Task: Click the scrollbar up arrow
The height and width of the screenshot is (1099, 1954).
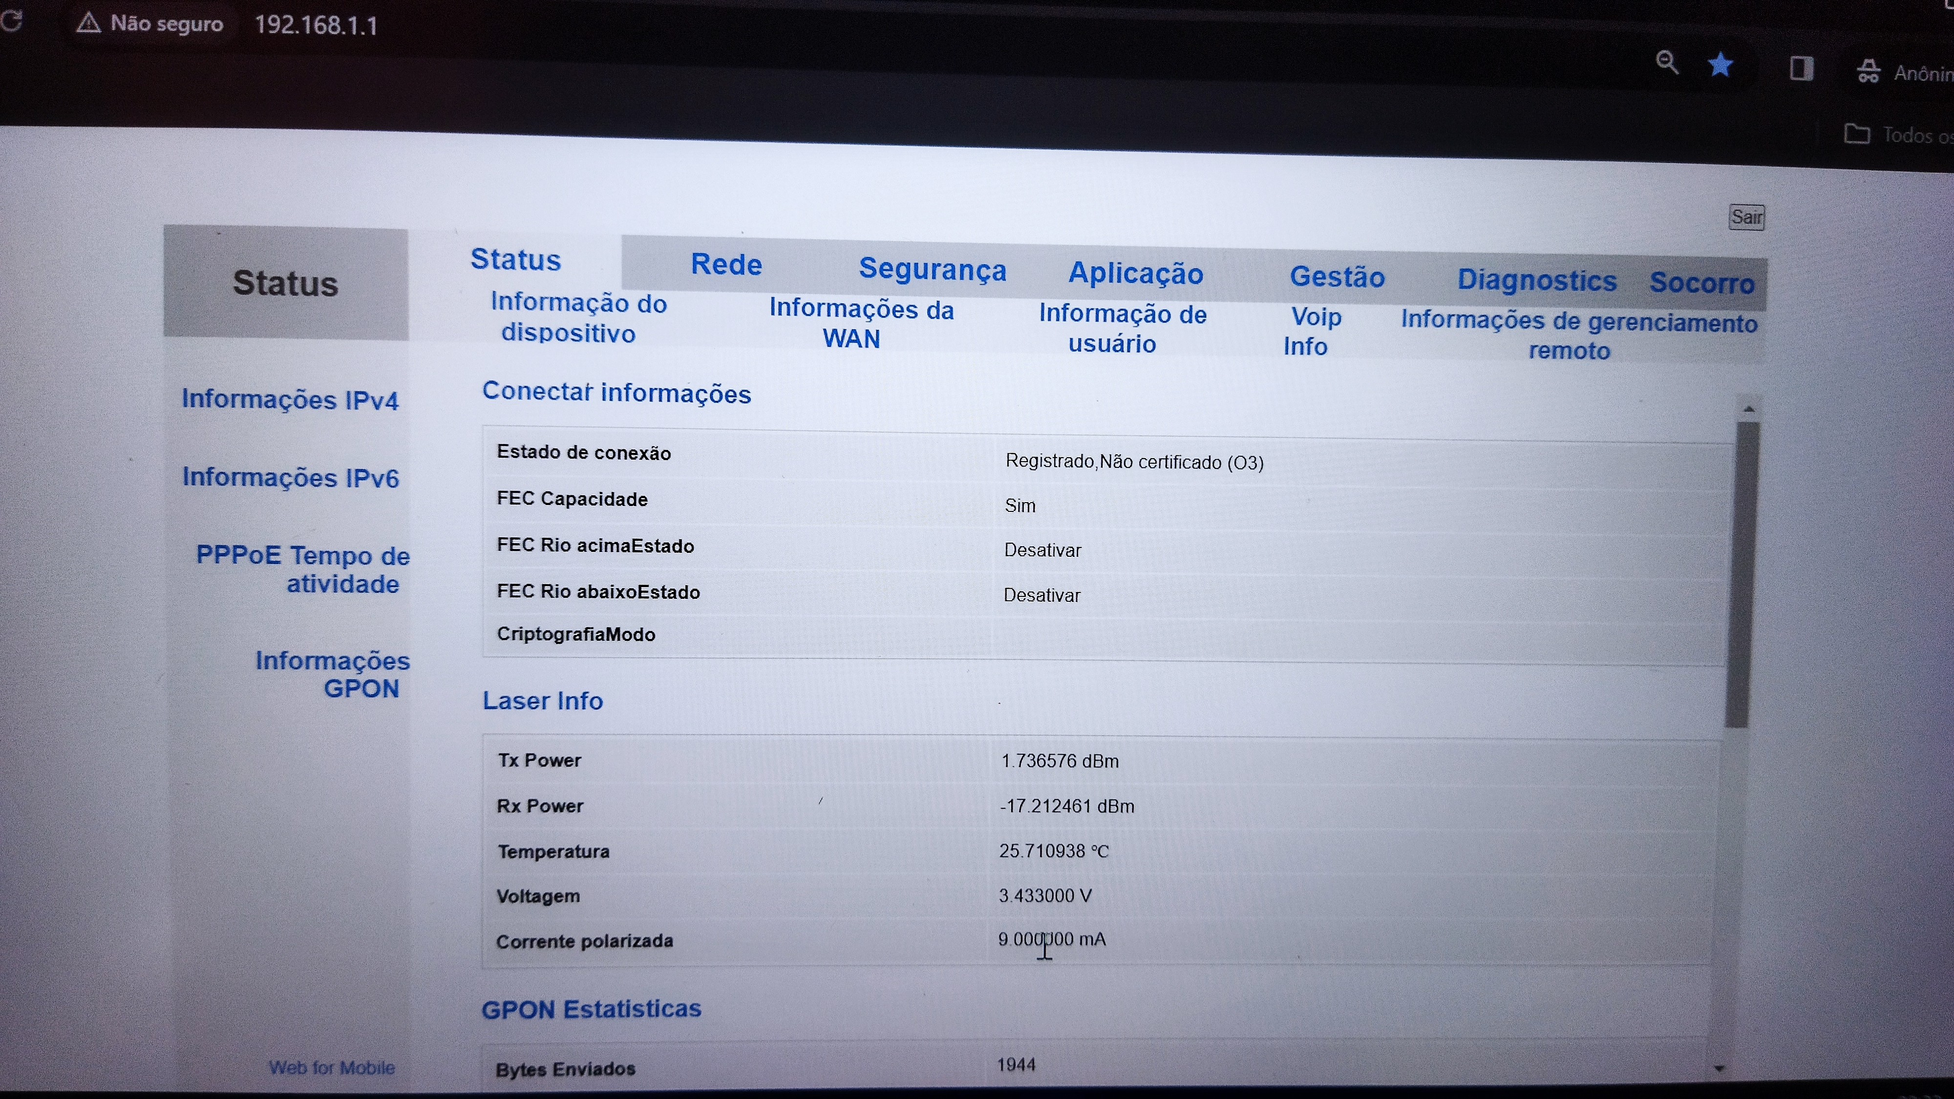Action: [x=1749, y=410]
